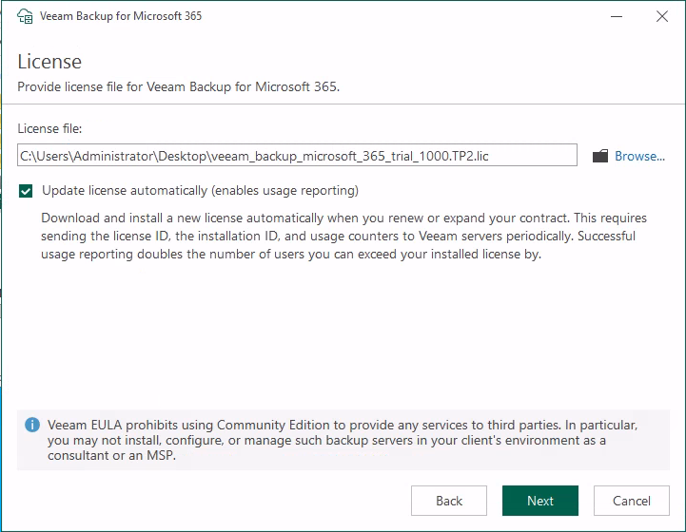Click the Veeam EULA Community Edition notice text
This screenshot has height=532, width=686.
[x=343, y=440]
